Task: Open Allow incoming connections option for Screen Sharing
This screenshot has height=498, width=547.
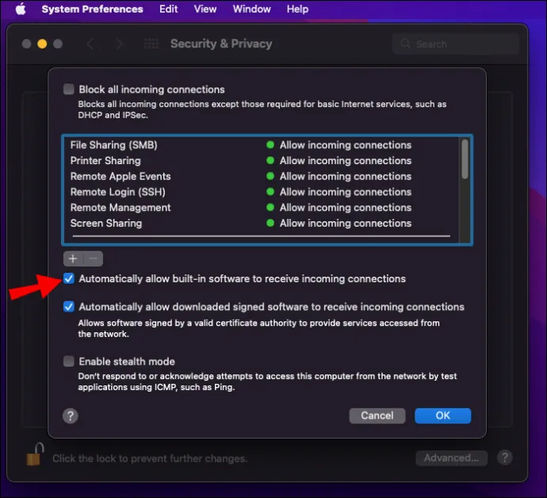Action: (346, 224)
